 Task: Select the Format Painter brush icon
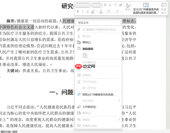pos(120,5)
